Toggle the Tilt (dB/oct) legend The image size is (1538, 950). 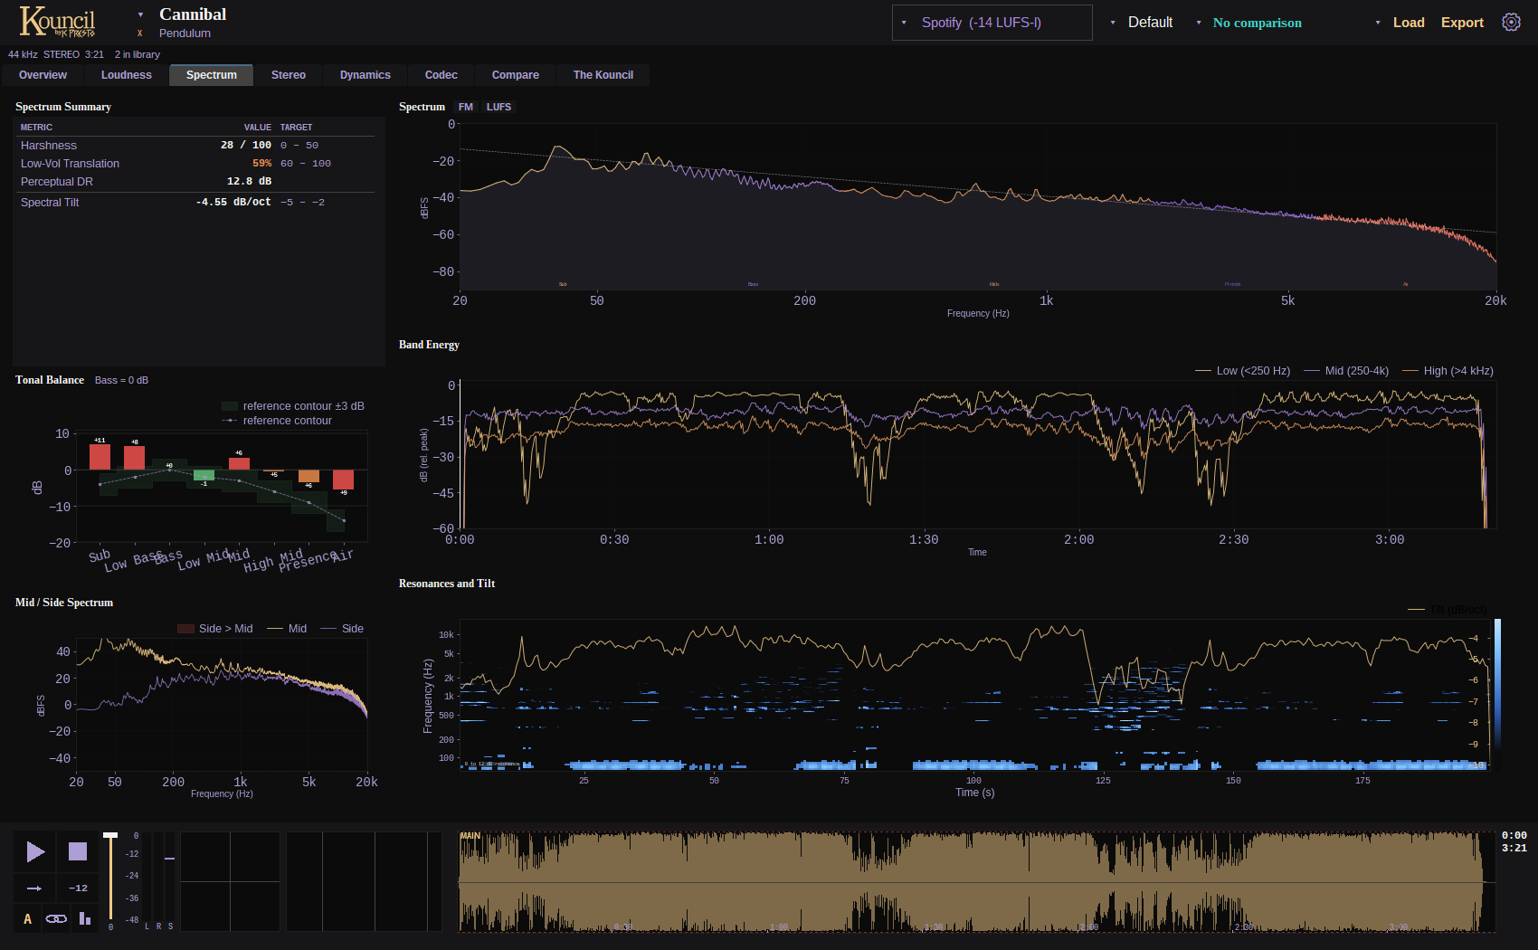(1448, 610)
